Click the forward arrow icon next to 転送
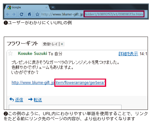Image resolution: width=152 pixels, height=125 pixels. [30, 99]
